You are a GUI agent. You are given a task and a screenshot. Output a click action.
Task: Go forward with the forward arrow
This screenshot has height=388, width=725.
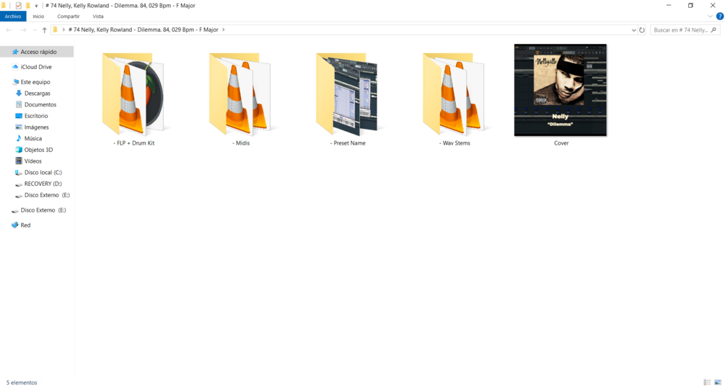pyautogui.click(x=23, y=30)
